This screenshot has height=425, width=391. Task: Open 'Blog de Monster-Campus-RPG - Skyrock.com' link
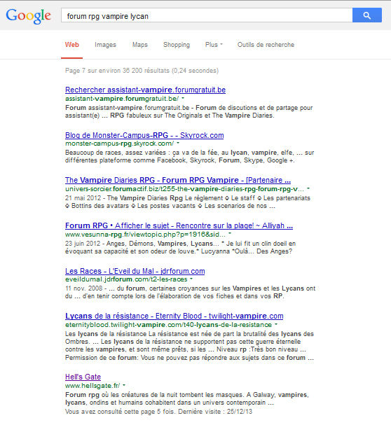pyautogui.click(x=144, y=135)
